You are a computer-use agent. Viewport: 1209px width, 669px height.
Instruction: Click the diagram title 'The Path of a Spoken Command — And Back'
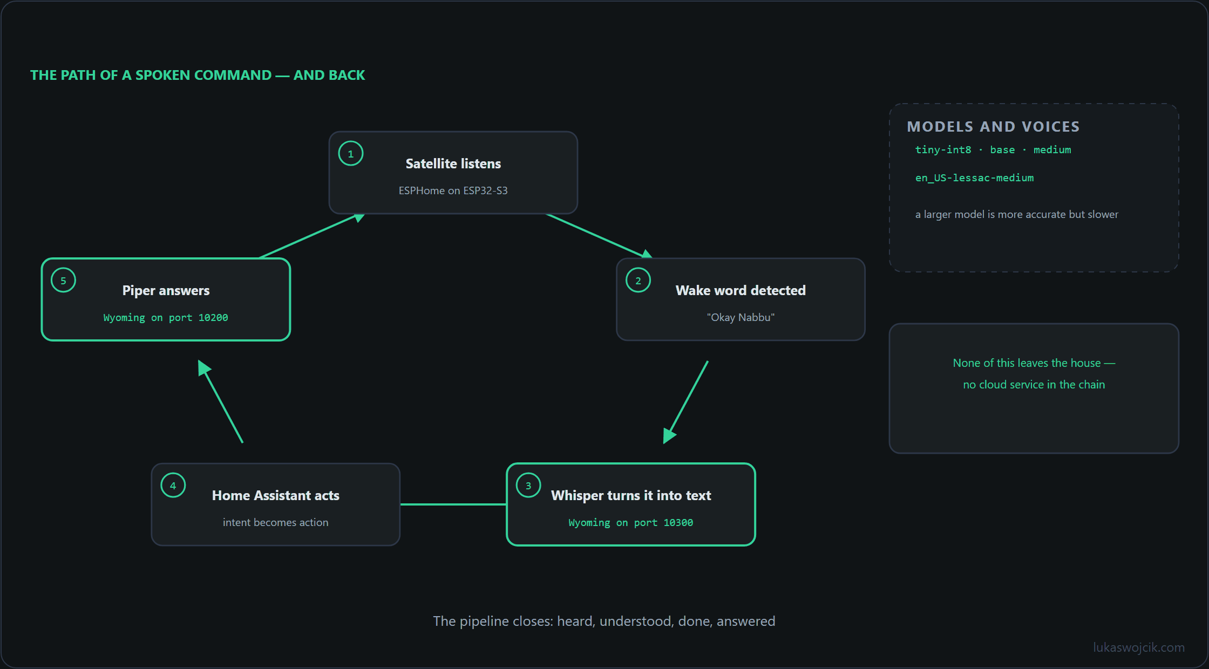198,75
